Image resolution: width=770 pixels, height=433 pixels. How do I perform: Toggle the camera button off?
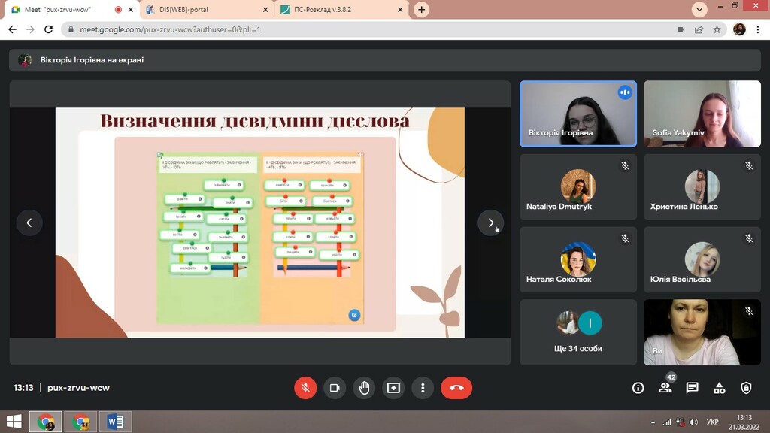[335, 388]
